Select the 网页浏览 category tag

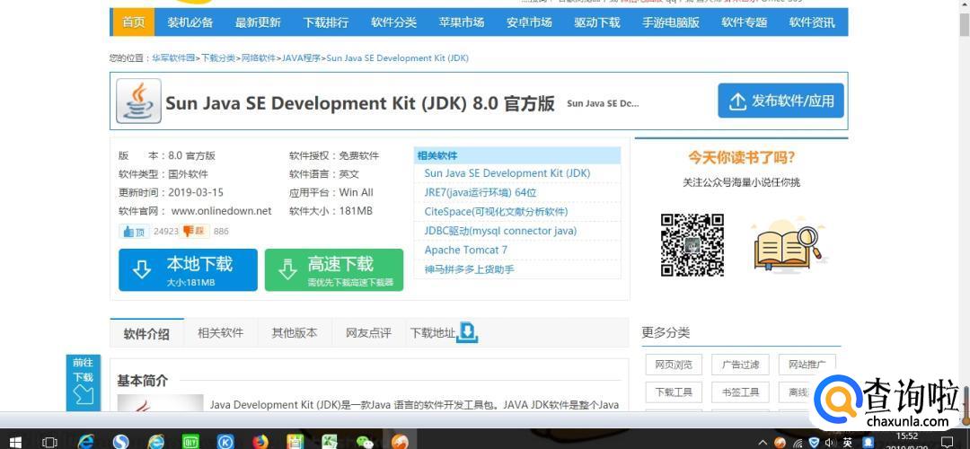[x=674, y=365]
